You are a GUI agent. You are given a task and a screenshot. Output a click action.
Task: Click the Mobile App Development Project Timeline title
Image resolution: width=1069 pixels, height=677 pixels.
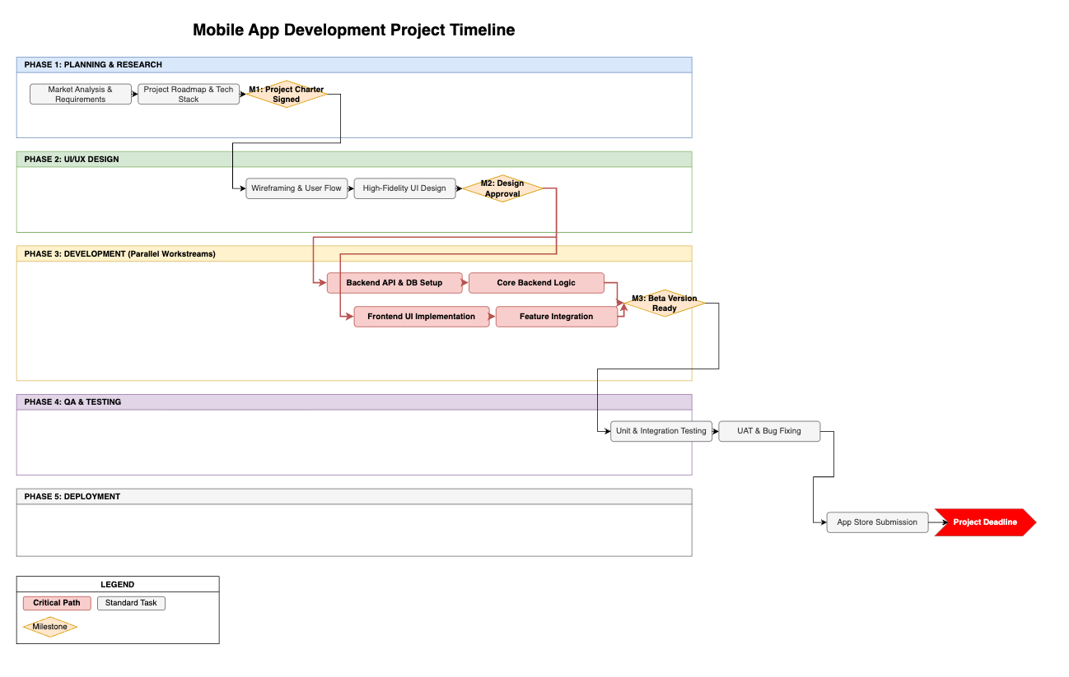(x=354, y=30)
